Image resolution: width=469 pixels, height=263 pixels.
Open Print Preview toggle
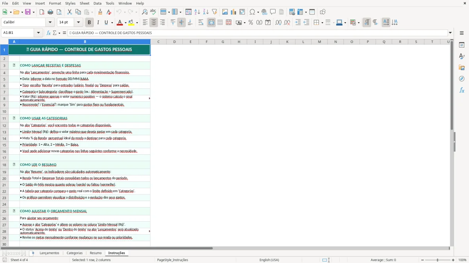(59, 12)
